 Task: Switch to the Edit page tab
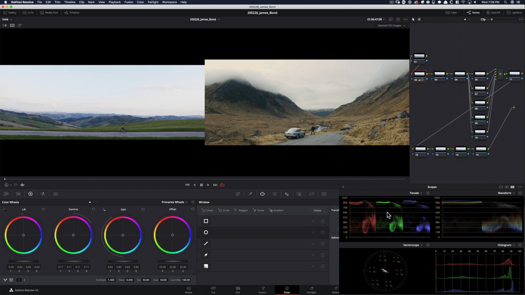click(x=238, y=290)
